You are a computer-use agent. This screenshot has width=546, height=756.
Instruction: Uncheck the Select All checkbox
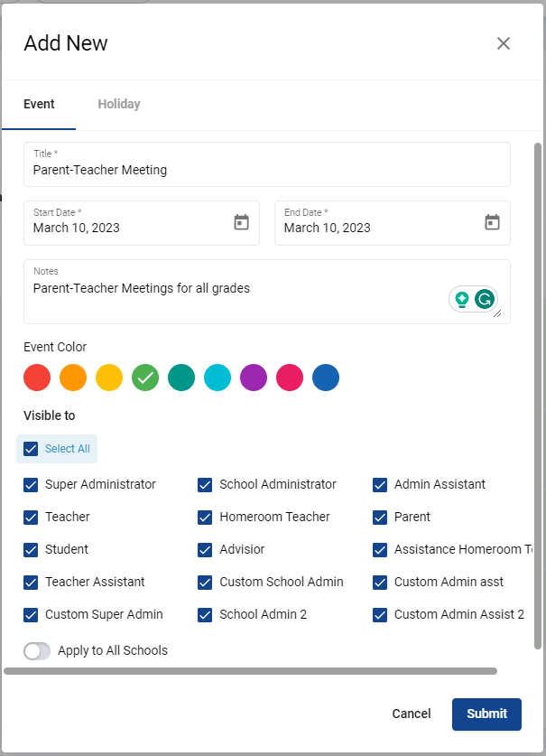[30, 449]
